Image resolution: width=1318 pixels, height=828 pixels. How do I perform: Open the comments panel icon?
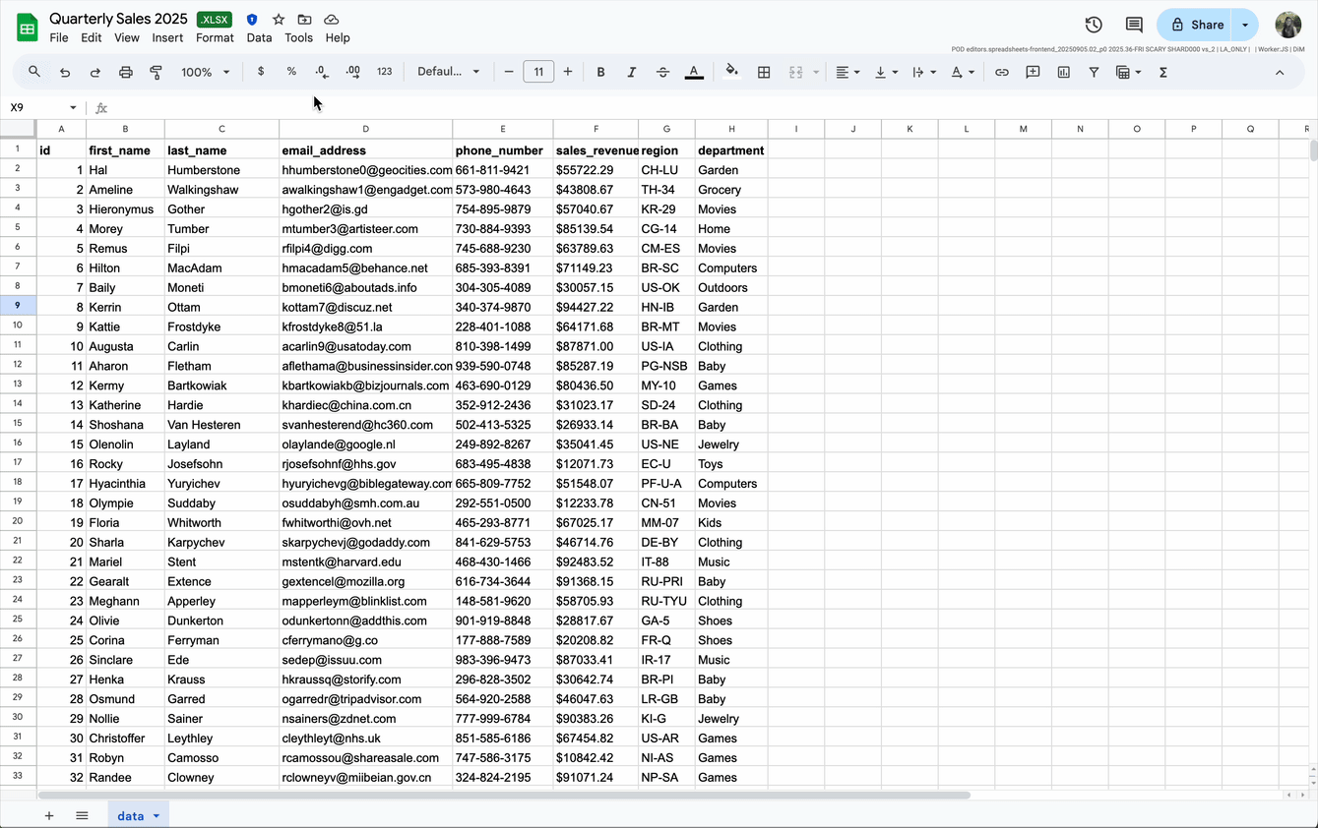click(x=1134, y=26)
